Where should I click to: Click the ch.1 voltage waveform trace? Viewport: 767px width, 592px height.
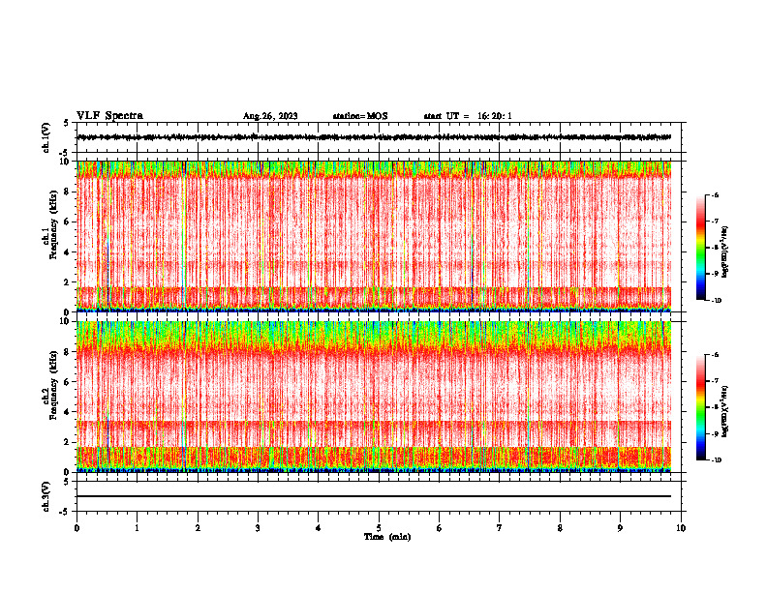(x=374, y=137)
